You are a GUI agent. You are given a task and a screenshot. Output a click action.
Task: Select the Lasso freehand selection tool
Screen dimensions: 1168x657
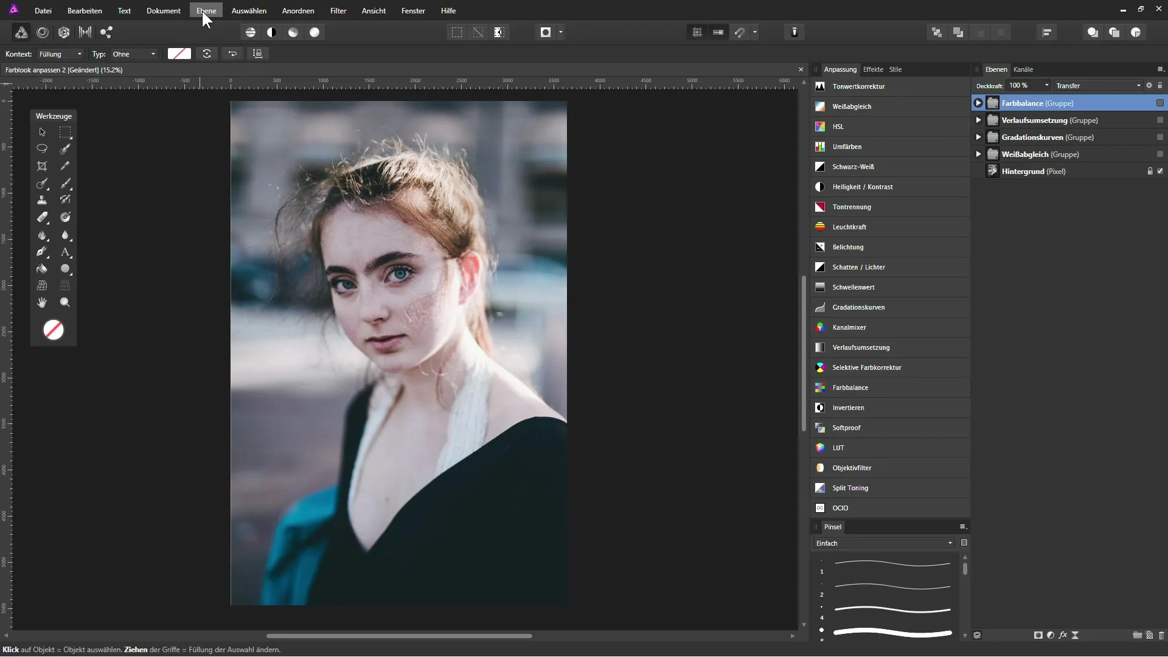42,148
